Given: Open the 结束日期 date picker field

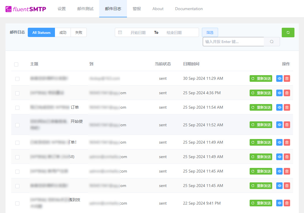Looking at the screenshot, I should [x=174, y=32].
